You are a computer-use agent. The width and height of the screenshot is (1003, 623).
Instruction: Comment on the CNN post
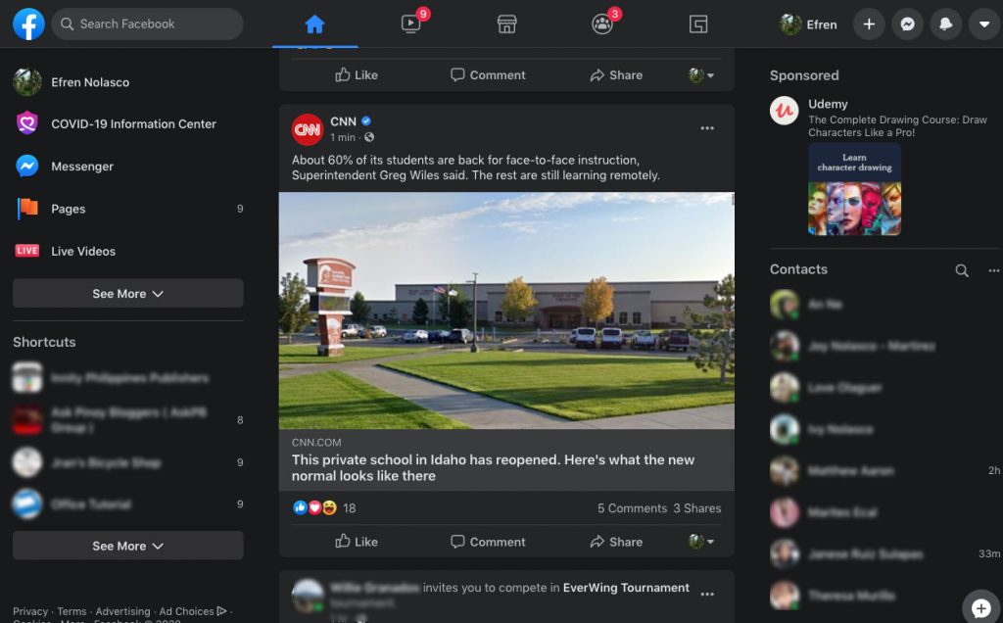488,542
